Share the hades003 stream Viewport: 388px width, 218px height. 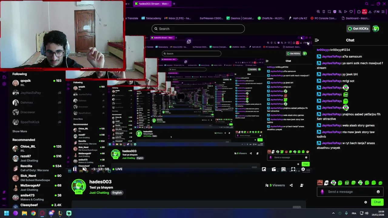pos(291,185)
